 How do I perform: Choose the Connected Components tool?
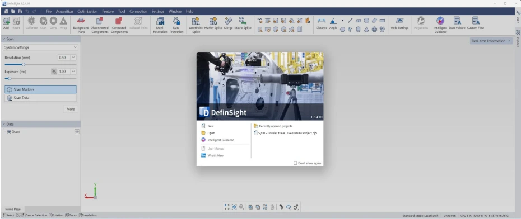(119, 25)
